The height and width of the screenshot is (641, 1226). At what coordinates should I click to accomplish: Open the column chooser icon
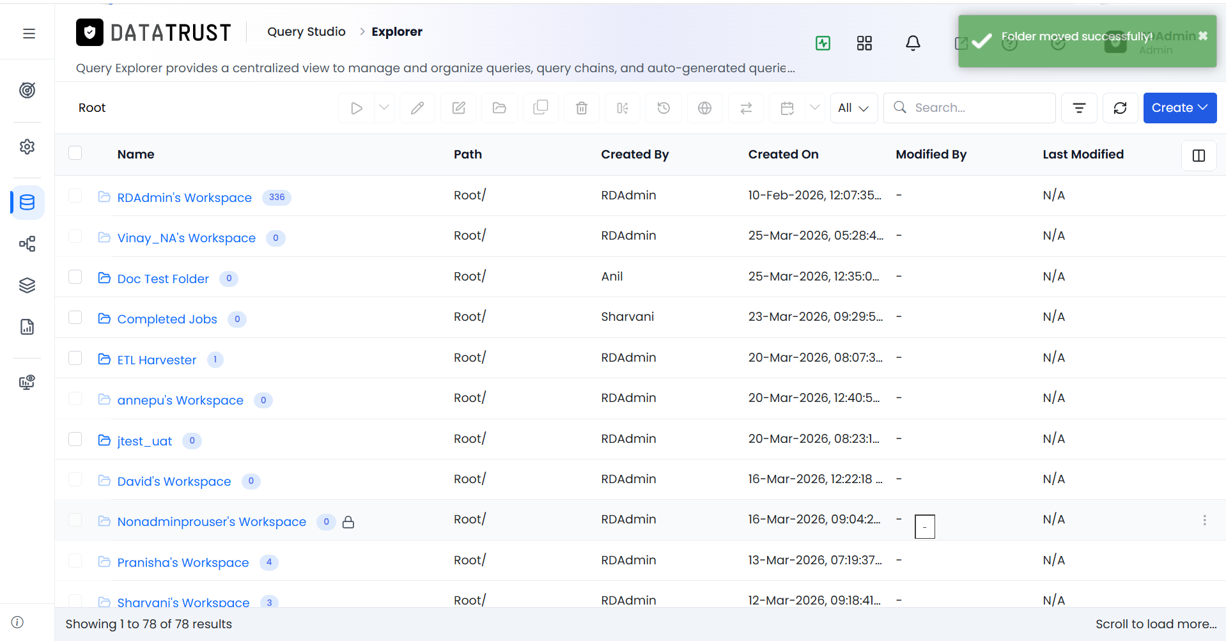[x=1199, y=155]
